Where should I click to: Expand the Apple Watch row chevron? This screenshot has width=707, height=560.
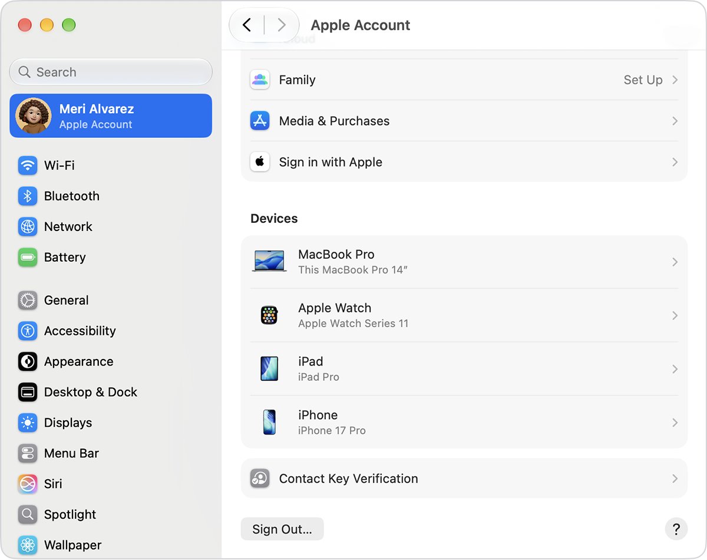coord(675,315)
